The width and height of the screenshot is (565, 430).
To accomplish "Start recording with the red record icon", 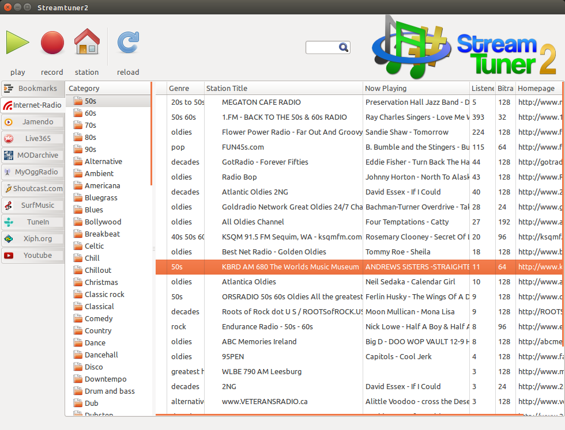I will click(52, 43).
